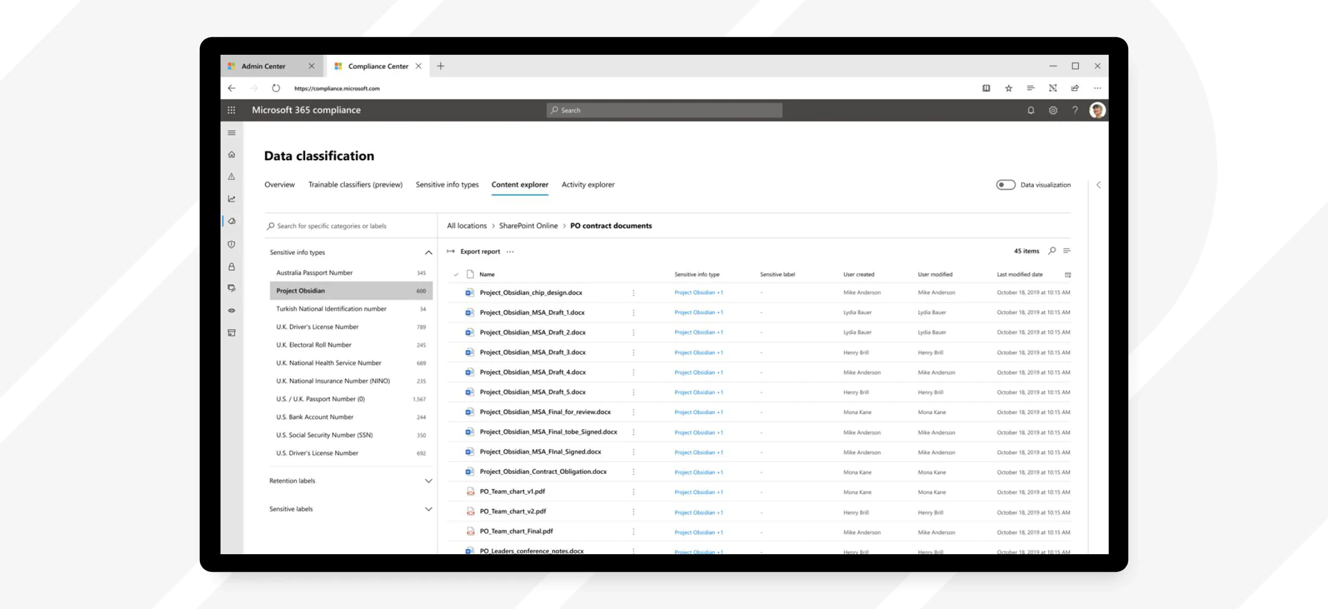Click the search magnifier near 45 items

click(x=1052, y=250)
